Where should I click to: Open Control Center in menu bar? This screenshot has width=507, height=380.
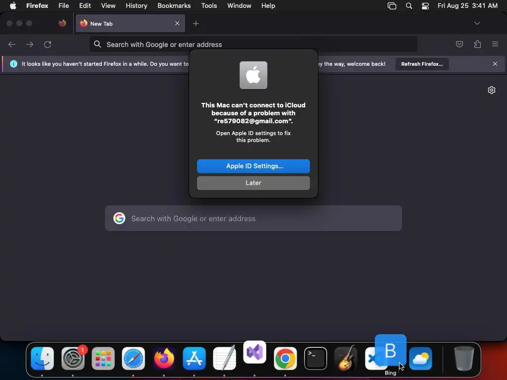click(425, 6)
